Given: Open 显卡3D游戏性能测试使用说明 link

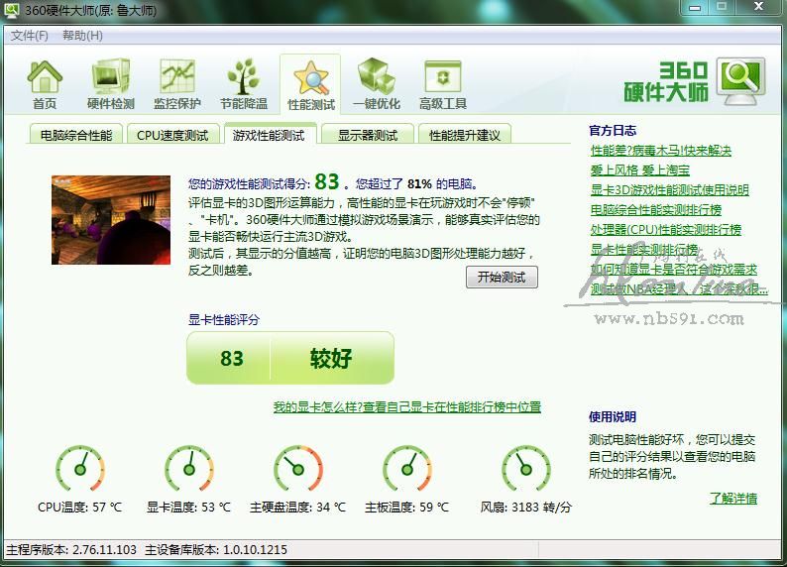Looking at the screenshot, I should [x=670, y=189].
